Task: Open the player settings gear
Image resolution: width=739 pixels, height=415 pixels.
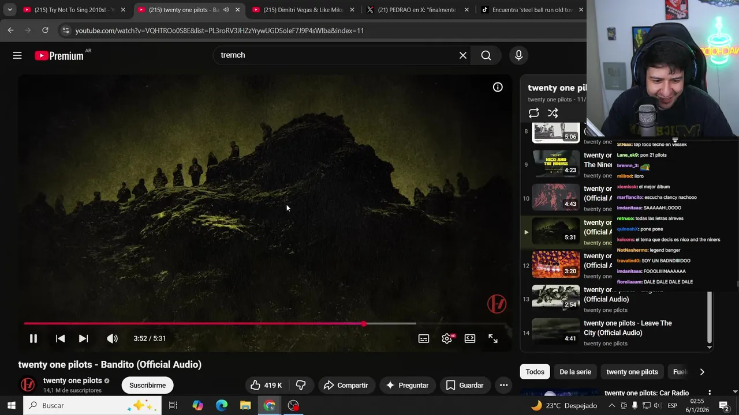Action: click(x=447, y=338)
